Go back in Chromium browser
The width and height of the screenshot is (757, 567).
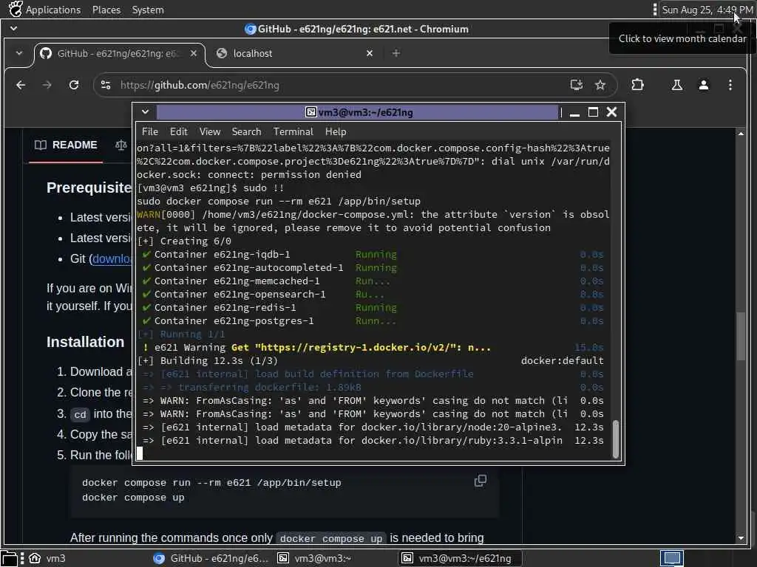coord(21,86)
